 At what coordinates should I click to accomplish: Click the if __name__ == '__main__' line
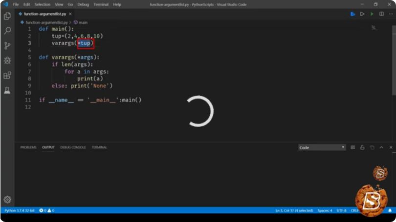tap(90, 100)
